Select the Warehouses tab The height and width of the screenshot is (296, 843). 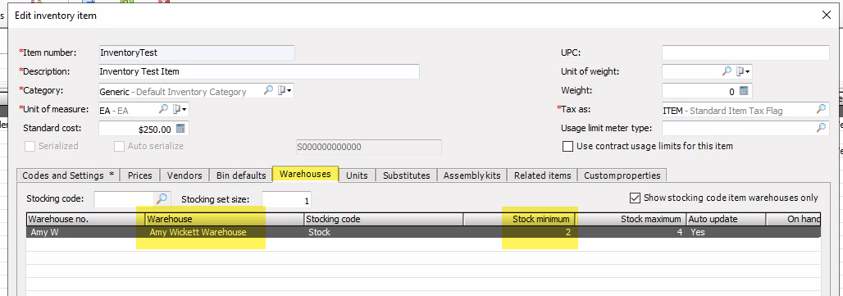[x=305, y=174]
